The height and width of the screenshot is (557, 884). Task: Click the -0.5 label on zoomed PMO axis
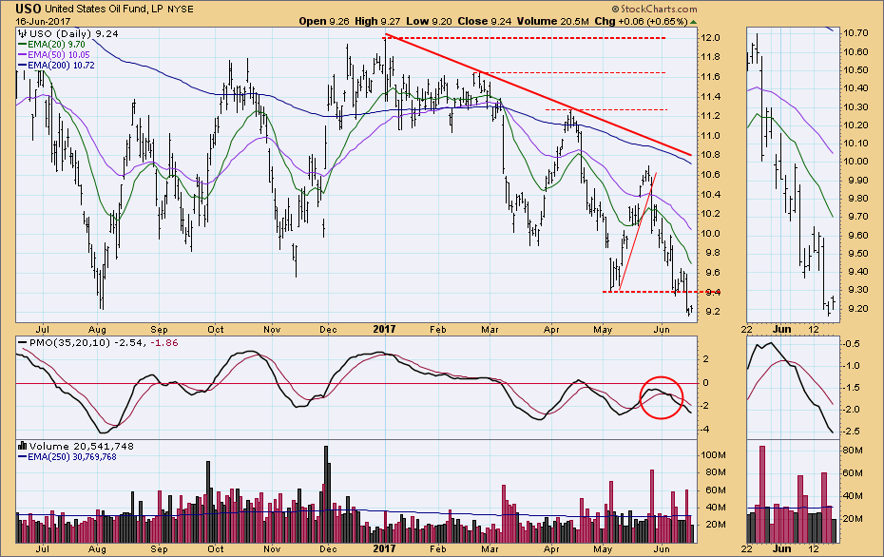[x=853, y=344]
